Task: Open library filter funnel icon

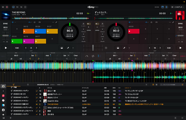Action: pyautogui.click(x=146, y=85)
